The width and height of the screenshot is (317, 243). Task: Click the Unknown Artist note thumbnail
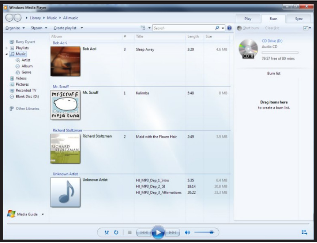click(x=65, y=192)
